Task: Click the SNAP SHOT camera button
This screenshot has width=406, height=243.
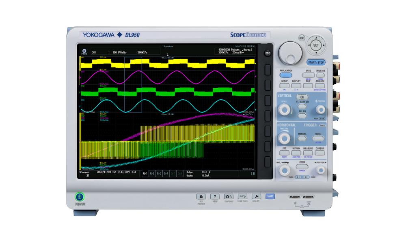Action: (x=229, y=196)
